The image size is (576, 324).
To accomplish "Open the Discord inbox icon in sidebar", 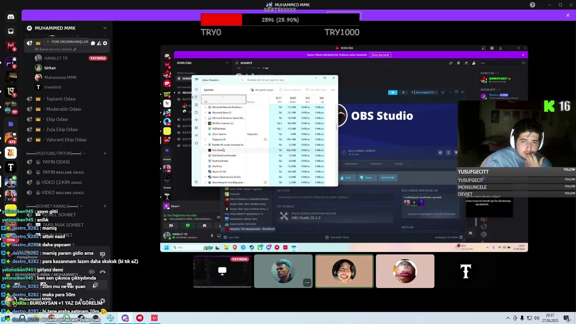I will click(11, 31).
